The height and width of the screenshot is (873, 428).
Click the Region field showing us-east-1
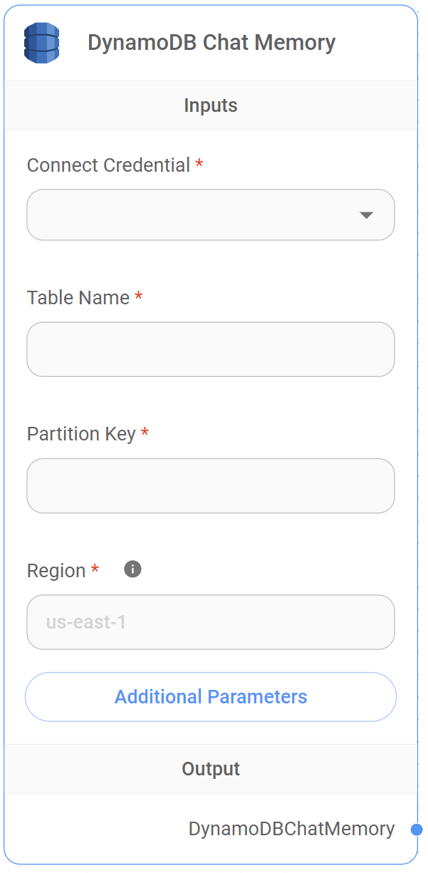point(211,622)
